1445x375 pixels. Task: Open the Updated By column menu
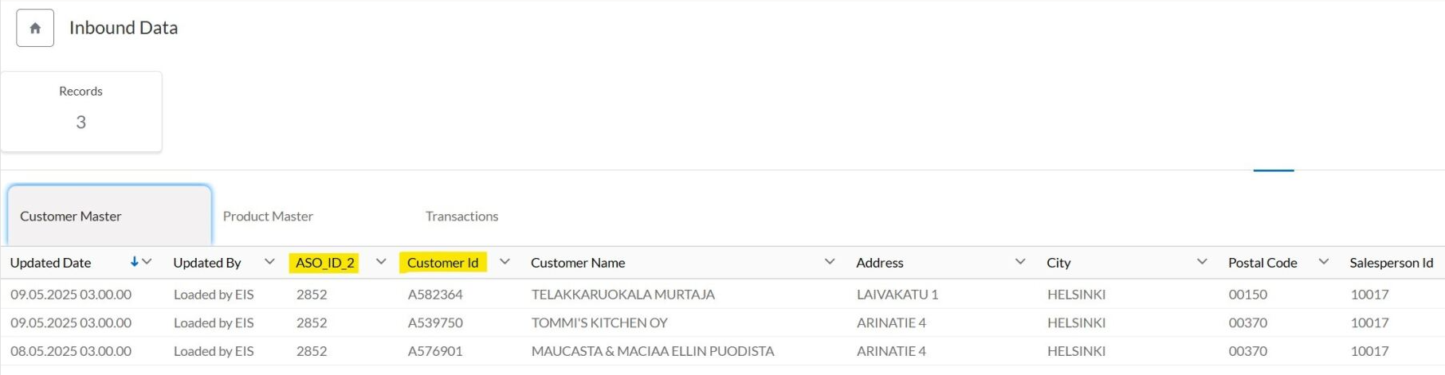pyautogui.click(x=269, y=262)
